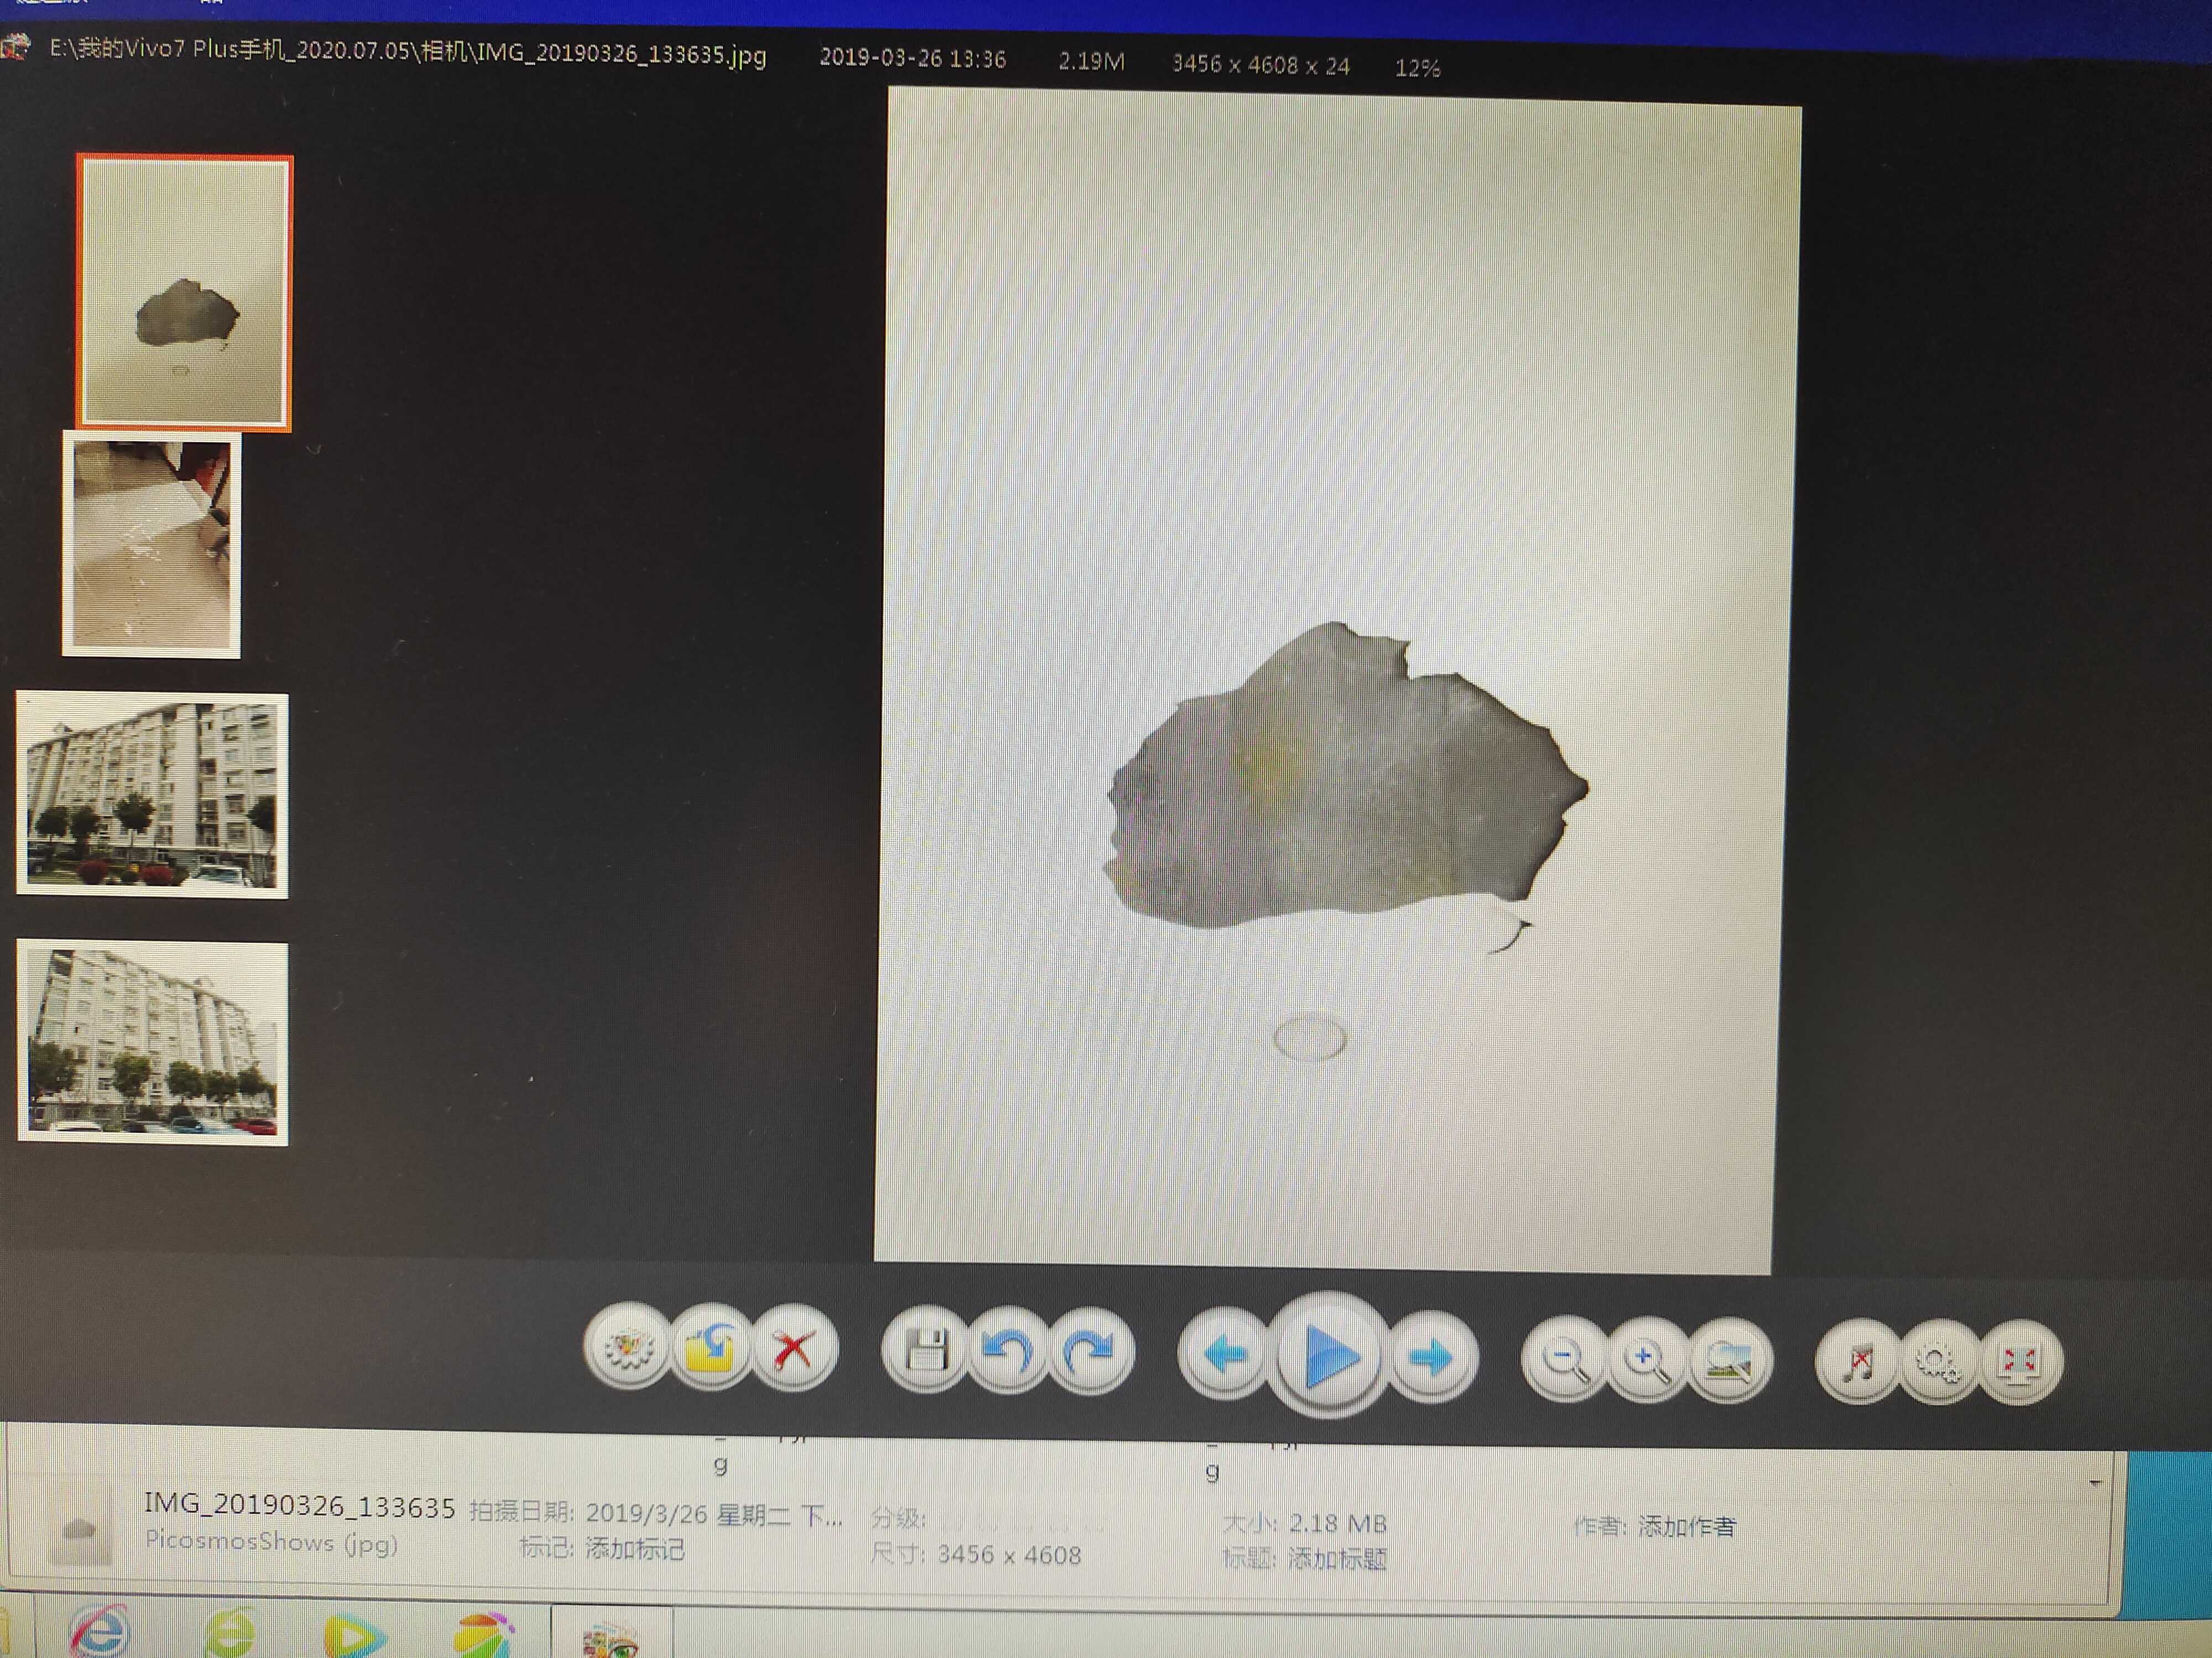Start slideshow with the blue play button

click(1330, 1356)
